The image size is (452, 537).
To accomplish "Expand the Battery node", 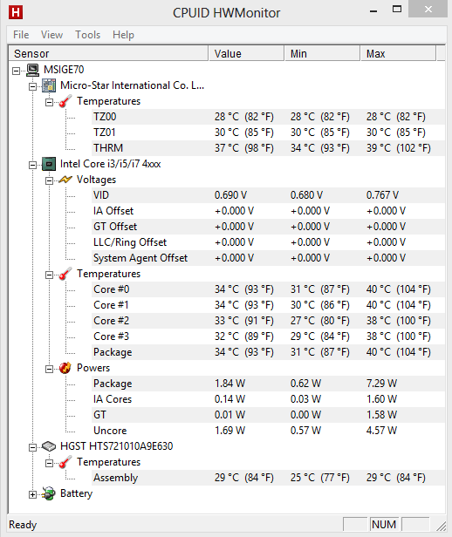I will [x=32, y=494].
